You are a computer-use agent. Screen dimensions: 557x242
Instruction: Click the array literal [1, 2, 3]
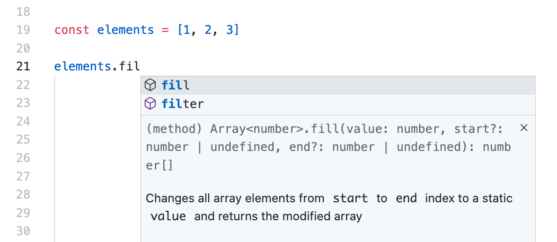click(208, 30)
